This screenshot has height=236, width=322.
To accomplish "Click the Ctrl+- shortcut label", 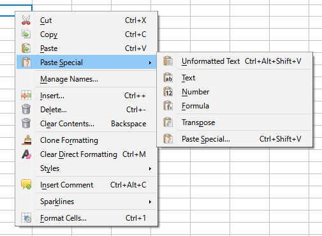I will (x=136, y=110).
